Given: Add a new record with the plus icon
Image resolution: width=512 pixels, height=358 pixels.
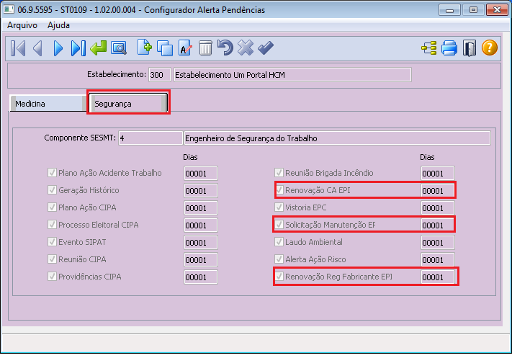Looking at the screenshot, I should (144, 48).
